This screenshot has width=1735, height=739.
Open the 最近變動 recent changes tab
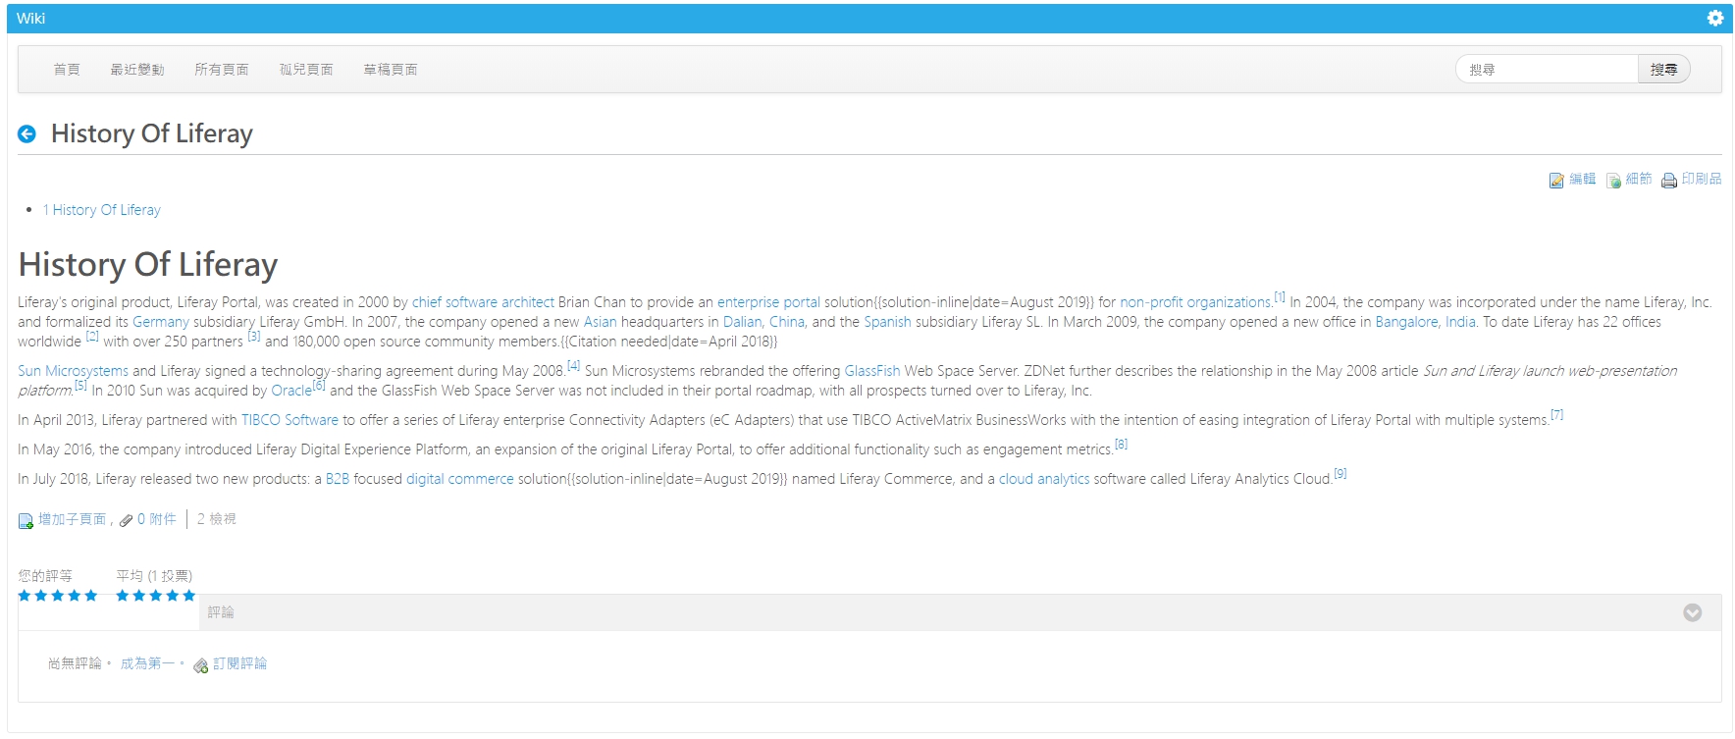[x=137, y=70]
